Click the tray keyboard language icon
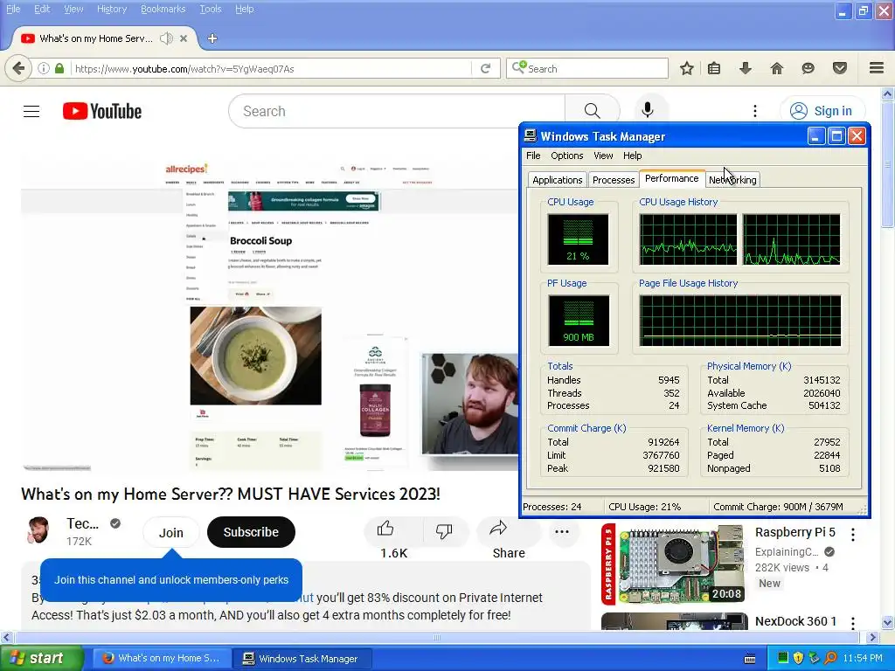The height and width of the screenshot is (671, 895). pos(750,659)
